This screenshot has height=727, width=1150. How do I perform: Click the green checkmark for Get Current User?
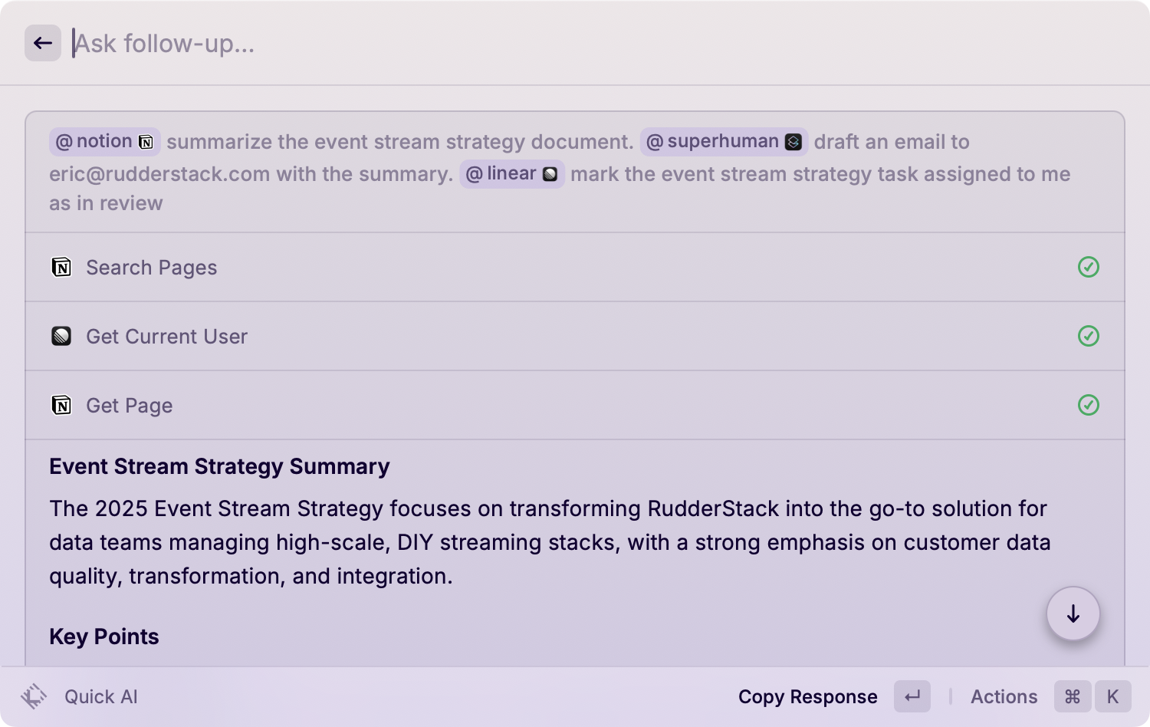(x=1088, y=336)
